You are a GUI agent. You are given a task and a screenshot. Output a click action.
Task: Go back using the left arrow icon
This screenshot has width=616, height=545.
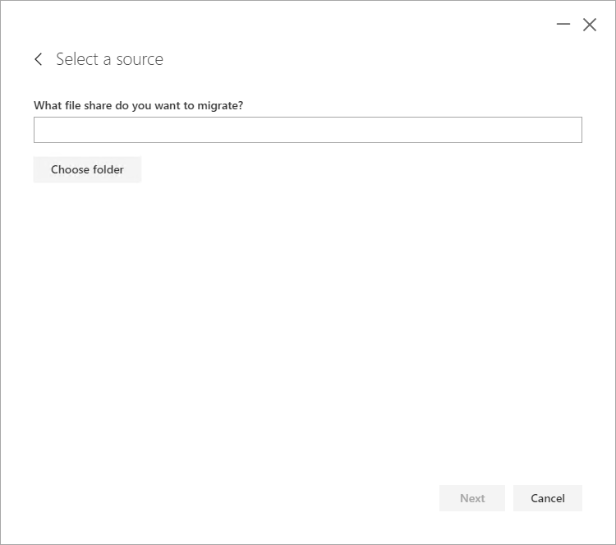coord(38,59)
